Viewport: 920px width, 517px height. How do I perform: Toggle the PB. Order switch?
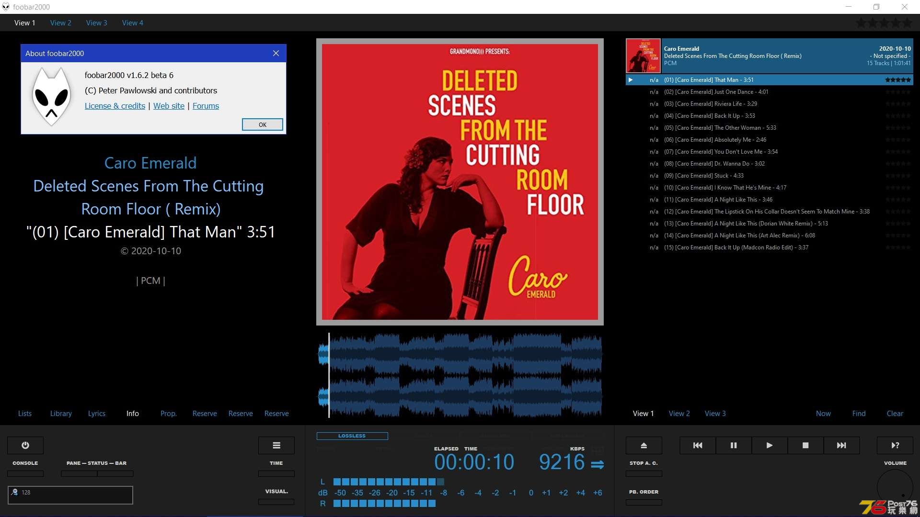coord(644,502)
